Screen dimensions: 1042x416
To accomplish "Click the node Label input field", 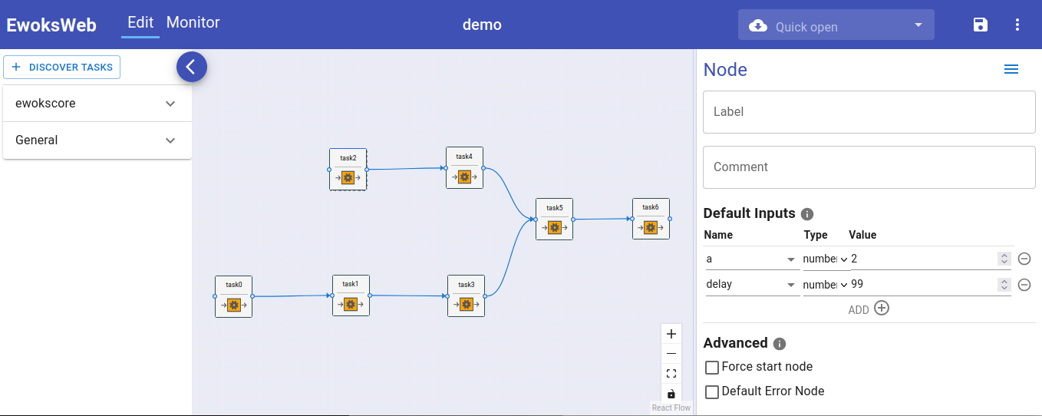I will click(869, 112).
